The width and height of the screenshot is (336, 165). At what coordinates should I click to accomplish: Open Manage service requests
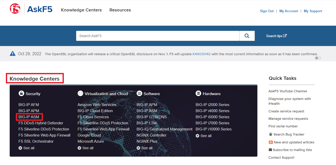(x=288, y=118)
